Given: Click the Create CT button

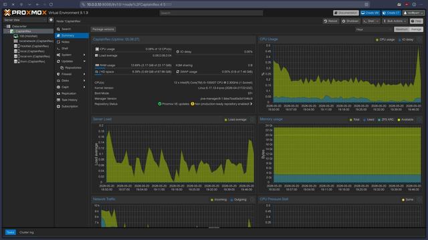Looking at the screenshot, I should click(x=391, y=13).
